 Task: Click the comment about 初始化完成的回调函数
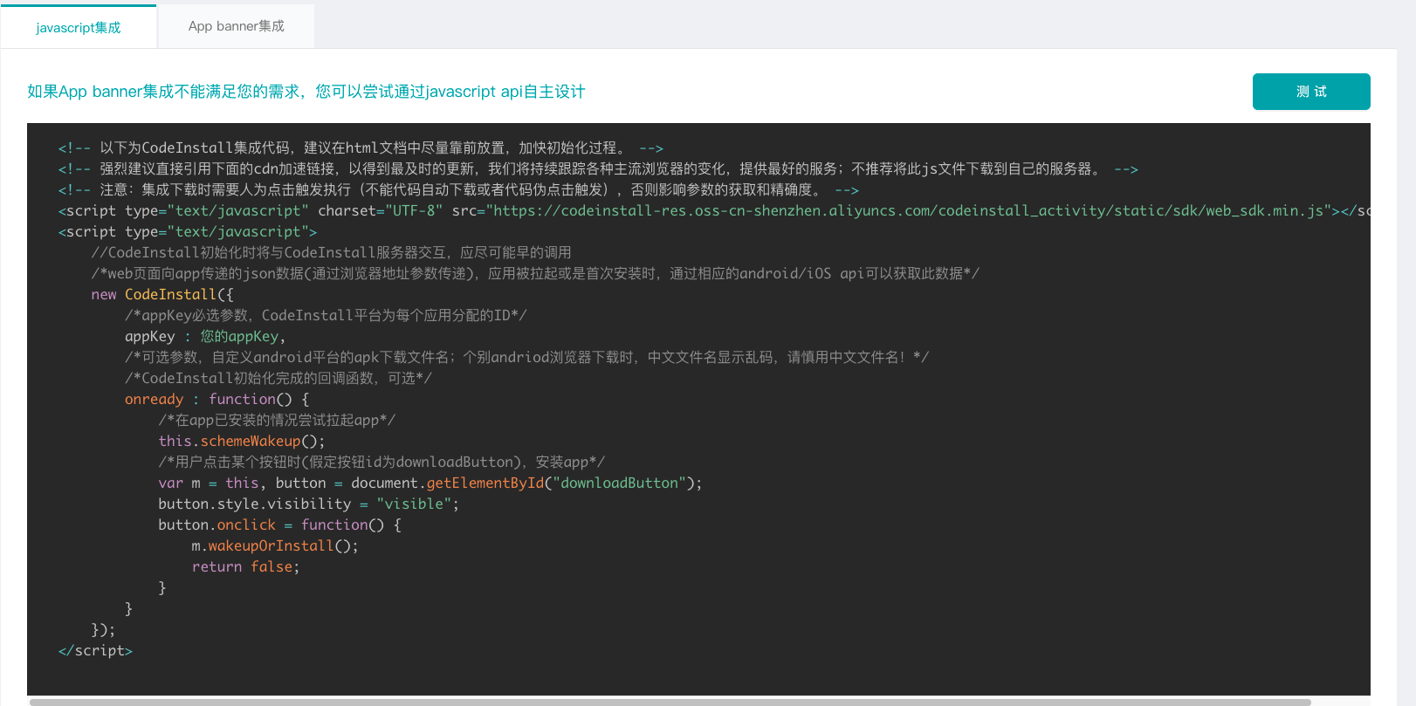point(278,378)
